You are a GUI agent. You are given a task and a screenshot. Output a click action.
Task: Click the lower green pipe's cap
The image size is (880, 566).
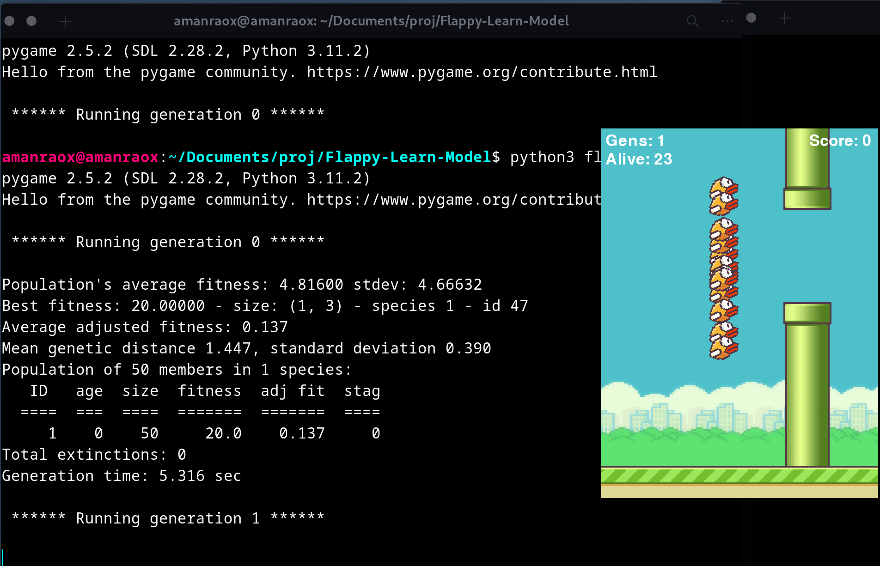(807, 313)
